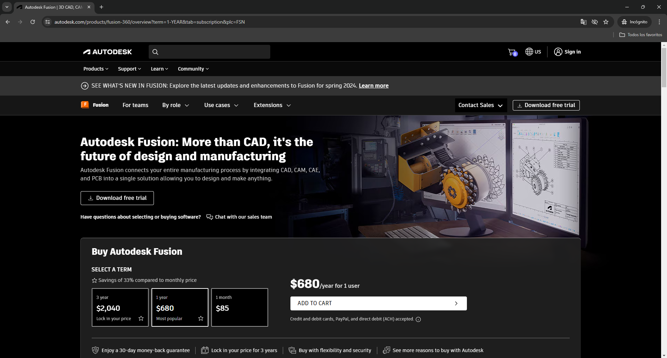
Task: Open the shopping cart icon
Action: 512,52
